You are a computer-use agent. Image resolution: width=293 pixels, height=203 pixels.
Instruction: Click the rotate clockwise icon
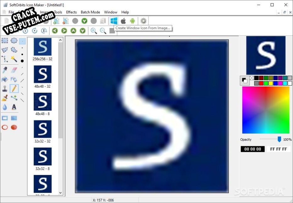coord(35,30)
